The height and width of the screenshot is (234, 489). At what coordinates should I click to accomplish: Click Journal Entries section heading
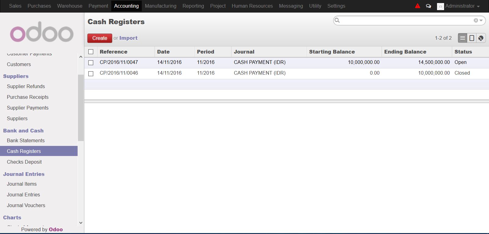tap(24, 174)
